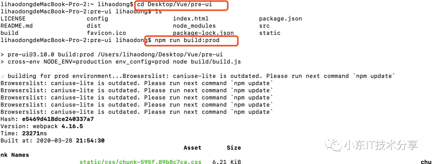The height and width of the screenshot is (164, 432).
Task: Click the dist directory entry
Action: (x=94, y=26)
